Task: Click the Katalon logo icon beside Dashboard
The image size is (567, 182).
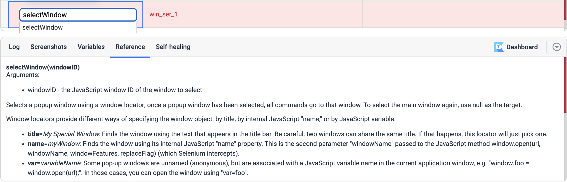Action: point(499,47)
